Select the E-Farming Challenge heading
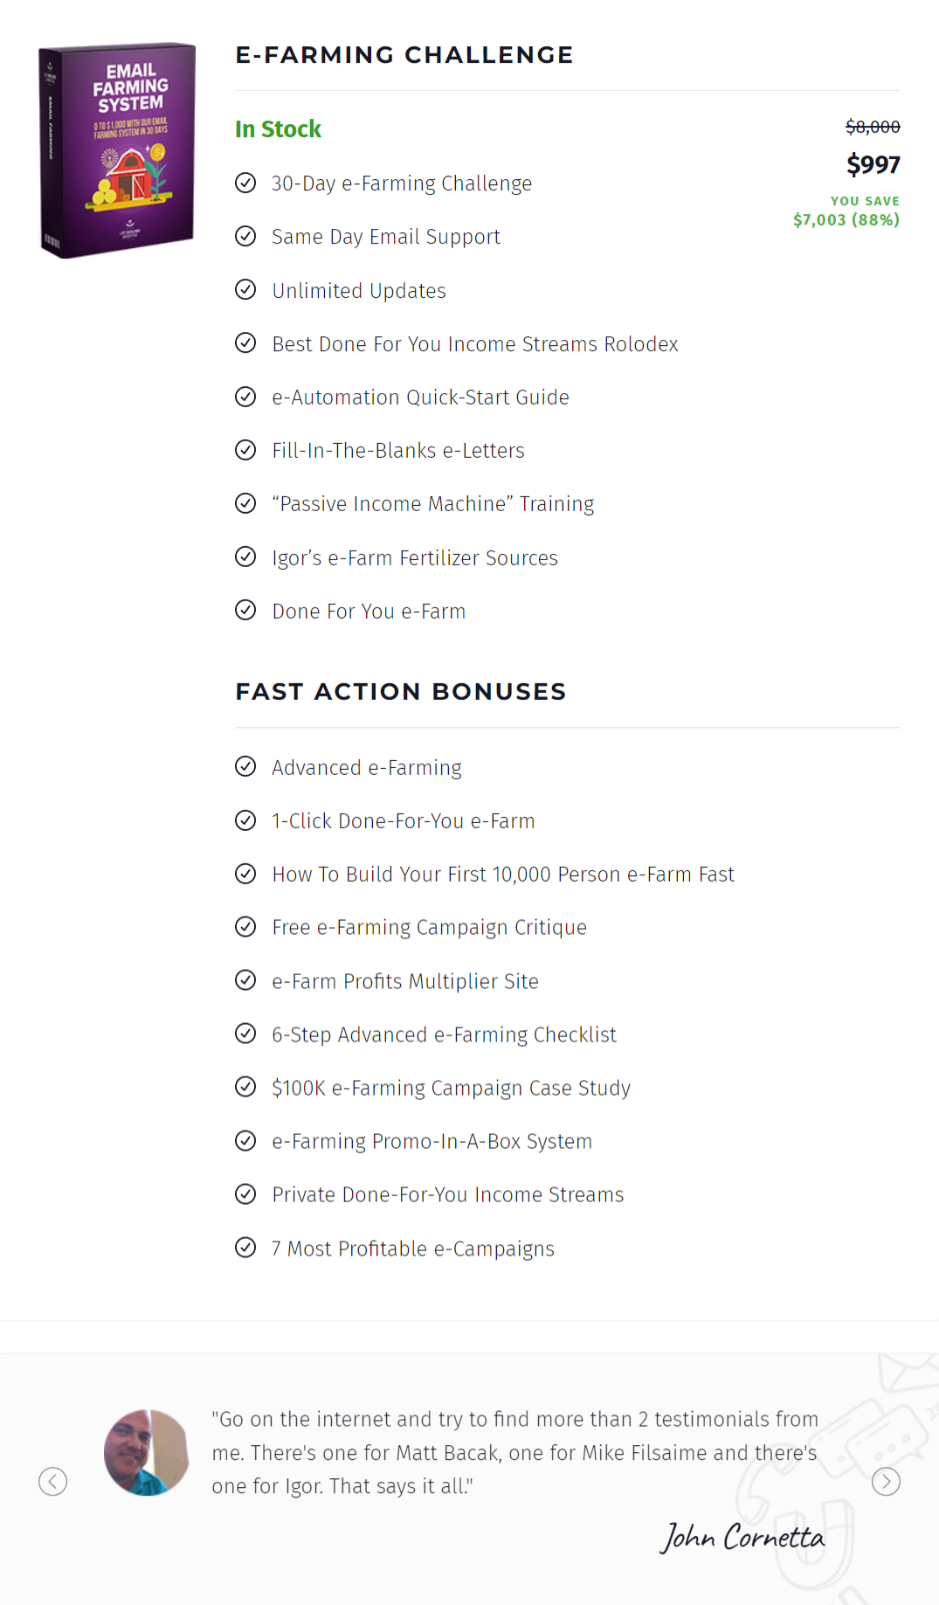Image resolution: width=939 pixels, height=1605 pixels. (x=404, y=55)
